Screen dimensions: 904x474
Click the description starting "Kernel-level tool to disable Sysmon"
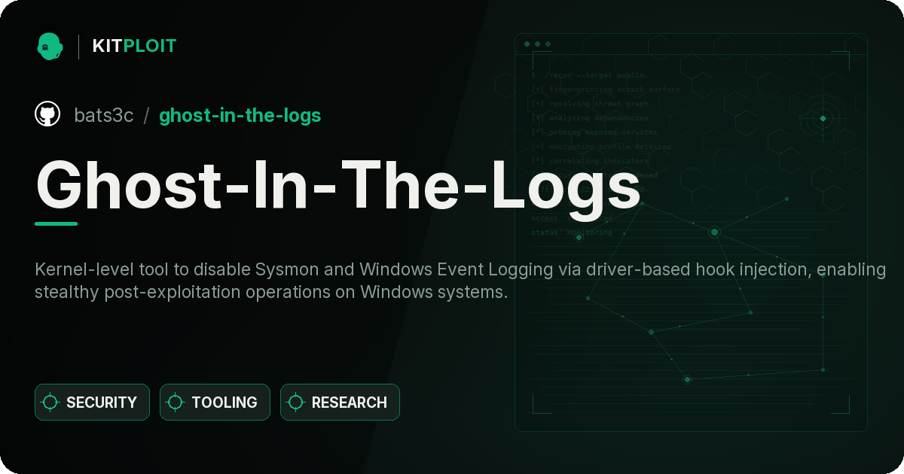460,281
